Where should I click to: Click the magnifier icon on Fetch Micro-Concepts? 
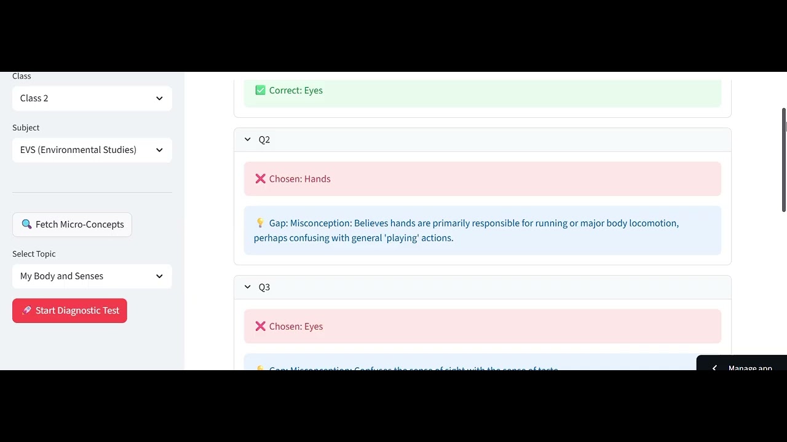pyautogui.click(x=26, y=225)
